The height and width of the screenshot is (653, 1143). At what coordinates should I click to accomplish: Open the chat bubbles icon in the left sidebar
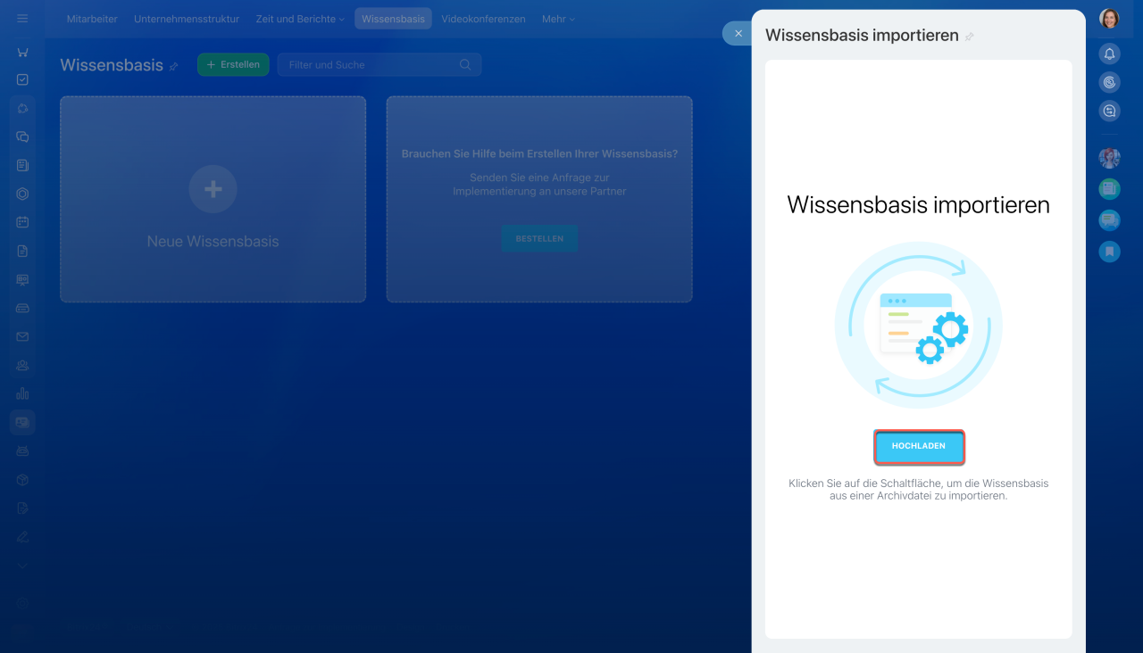tap(22, 136)
